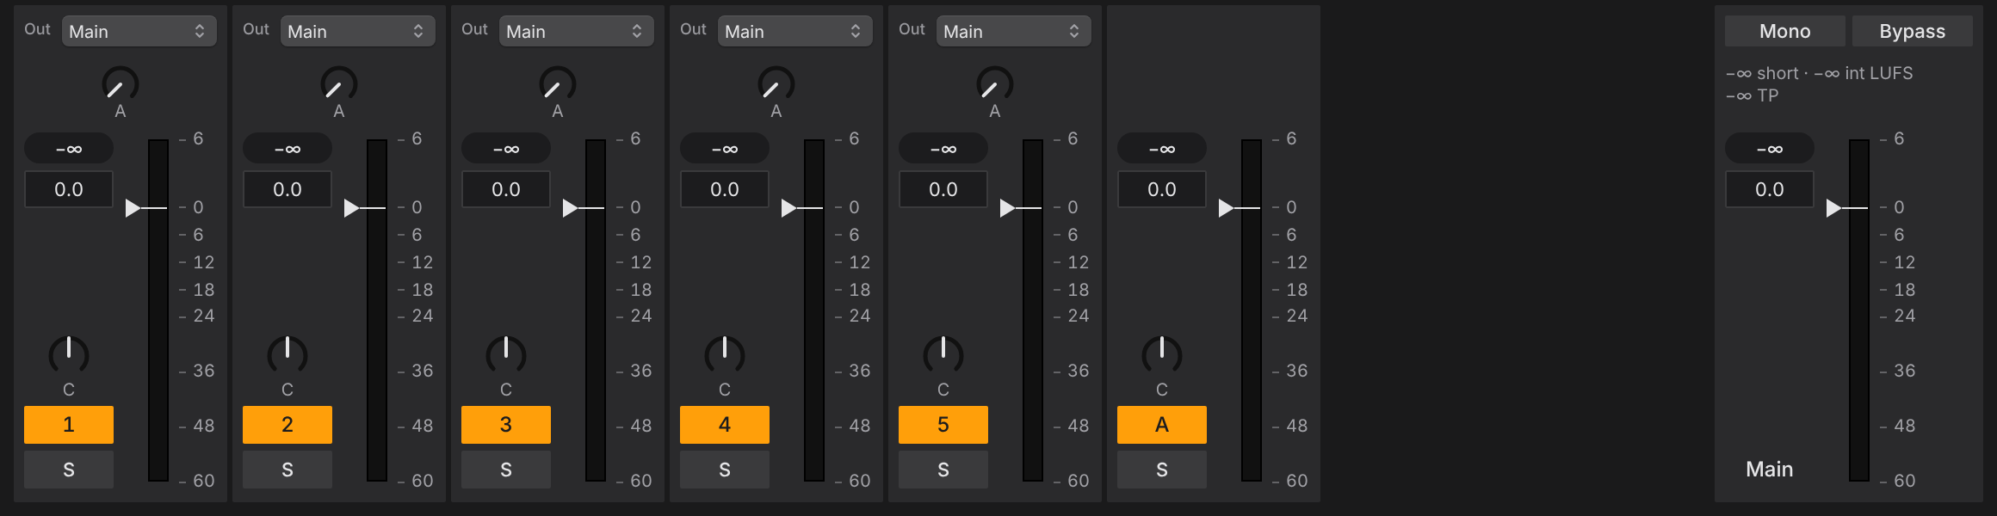The width and height of the screenshot is (1997, 516).
Task: Solo the aux channel A with S button
Action: (1162, 470)
